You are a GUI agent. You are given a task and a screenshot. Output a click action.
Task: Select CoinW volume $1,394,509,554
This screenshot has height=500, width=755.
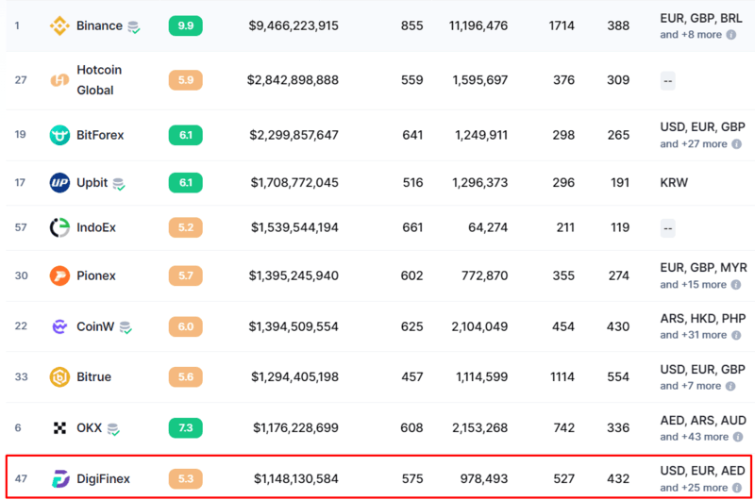294,326
